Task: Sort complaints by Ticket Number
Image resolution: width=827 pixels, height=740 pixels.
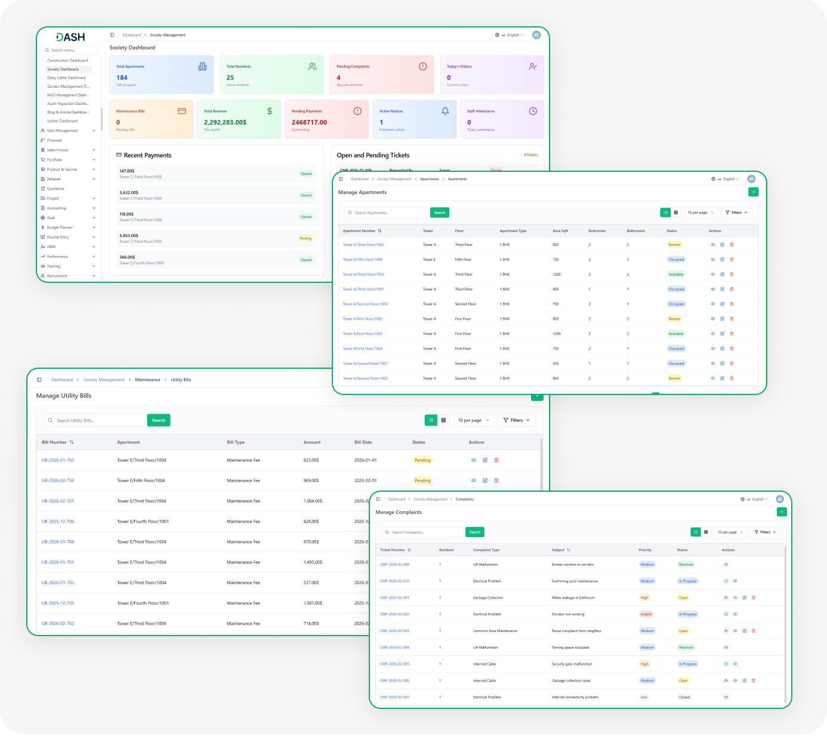Action: click(x=396, y=550)
